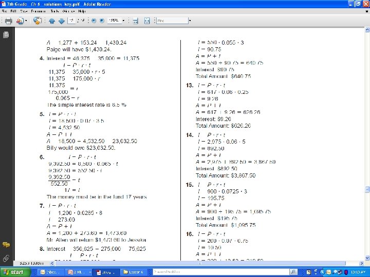370x277 pixels.
Task: Open the Edit menu
Action: (13, 11)
